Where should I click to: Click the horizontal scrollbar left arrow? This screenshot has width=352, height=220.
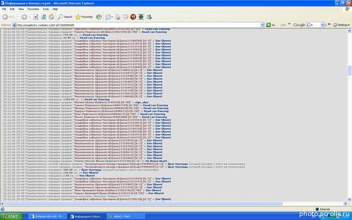coord(2,204)
